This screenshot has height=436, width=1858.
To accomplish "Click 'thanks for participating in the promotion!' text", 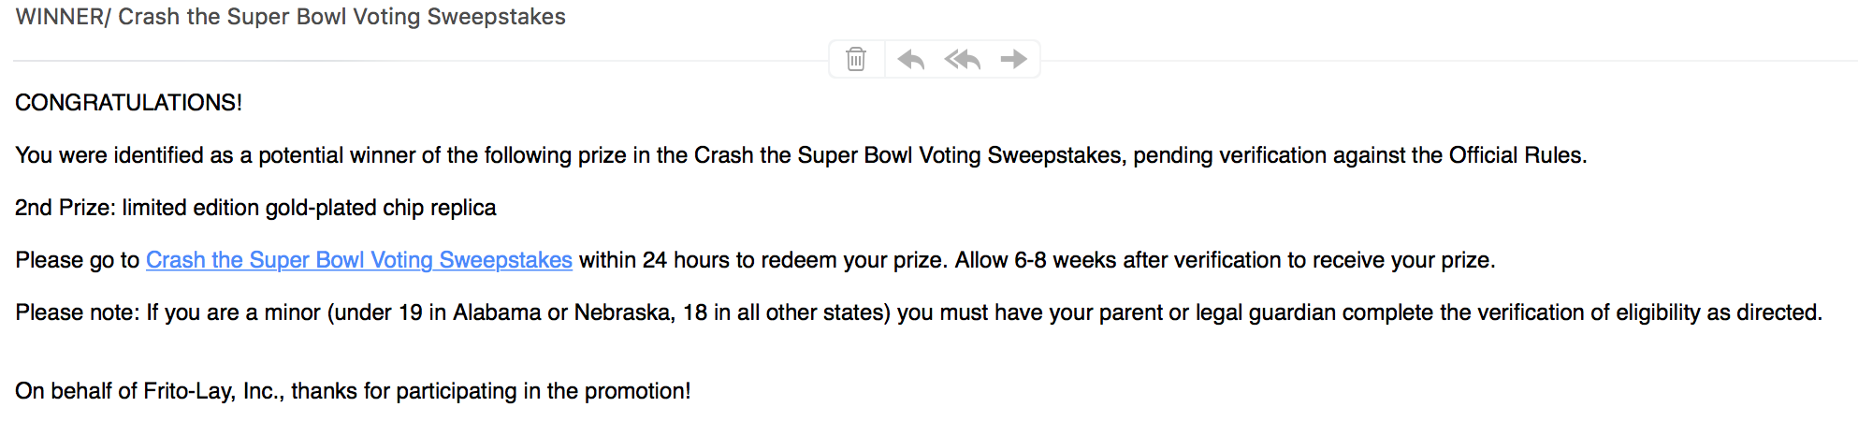I will pos(490,391).
